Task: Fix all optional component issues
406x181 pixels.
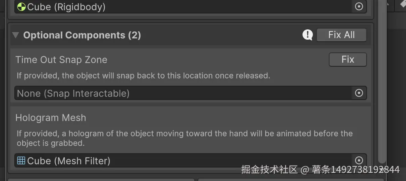Action: (x=342, y=35)
